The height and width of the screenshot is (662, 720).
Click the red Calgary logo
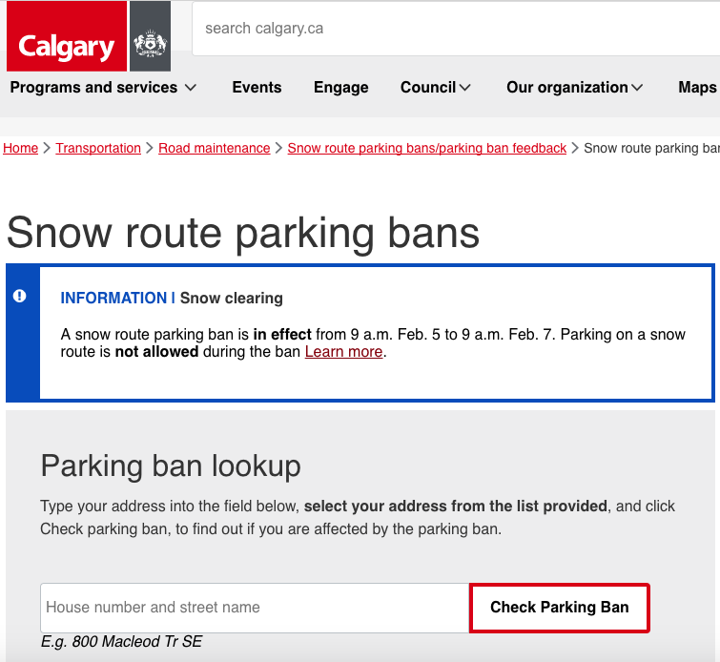pos(67,36)
